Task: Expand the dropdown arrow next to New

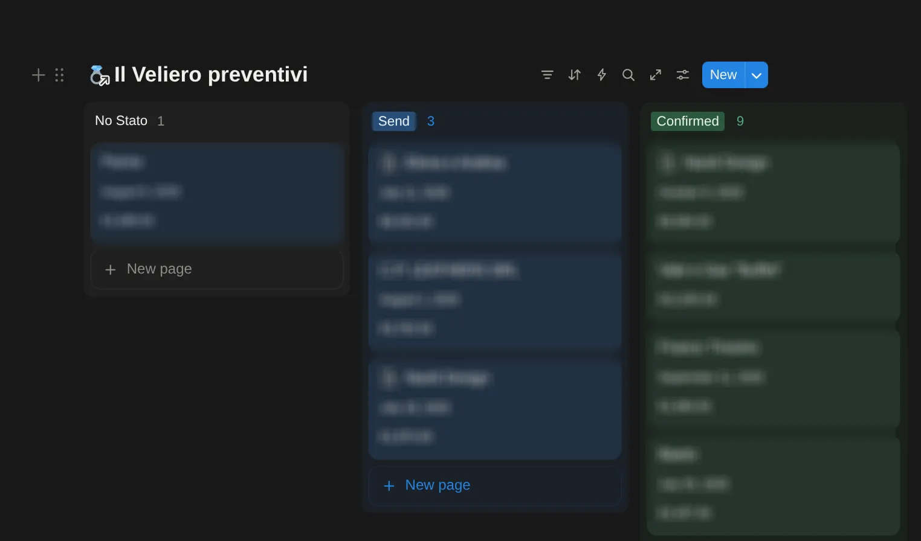Action: pyautogui.click(x=757, y=75)
